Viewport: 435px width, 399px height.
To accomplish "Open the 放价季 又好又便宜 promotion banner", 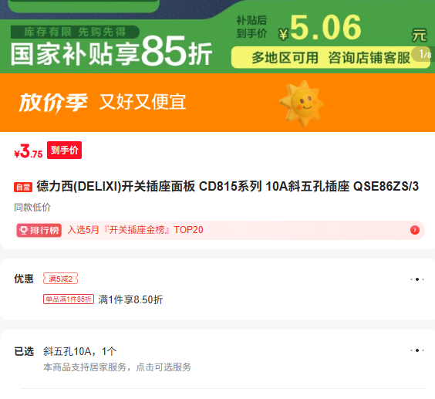I will coord(217,103).
